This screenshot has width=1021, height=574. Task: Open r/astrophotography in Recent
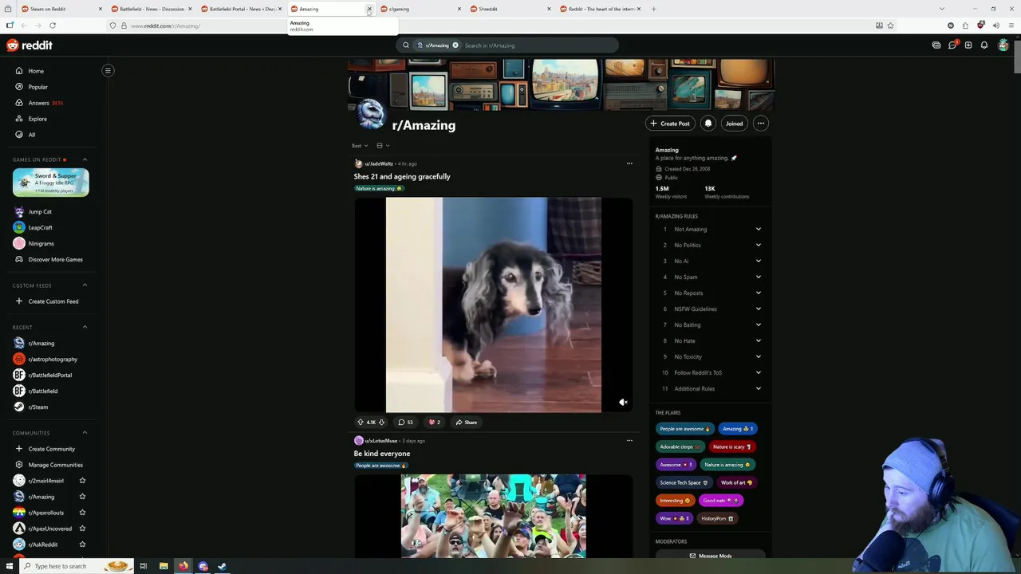(53, 360)
